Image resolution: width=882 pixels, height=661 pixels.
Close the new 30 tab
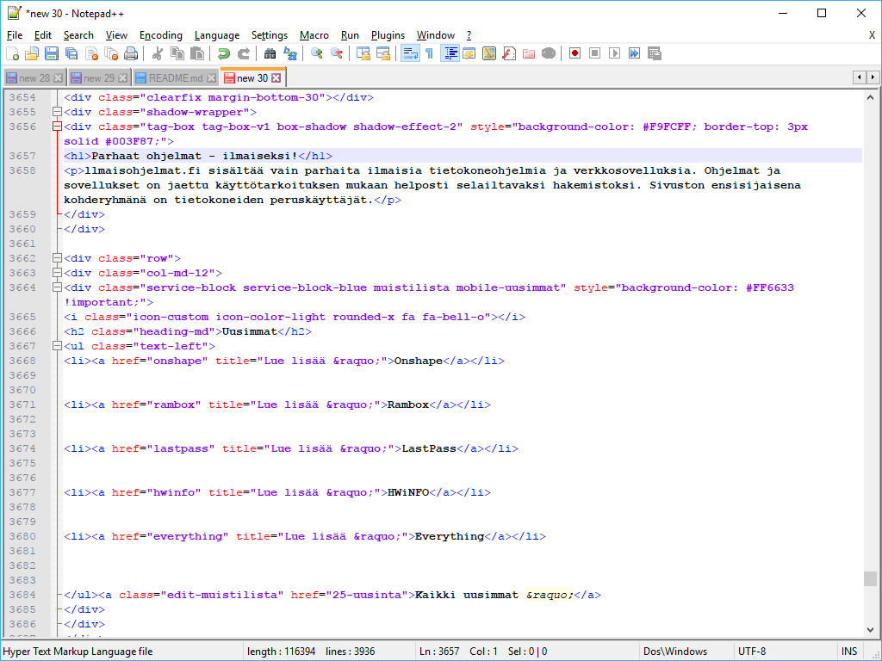click(276, 78)
